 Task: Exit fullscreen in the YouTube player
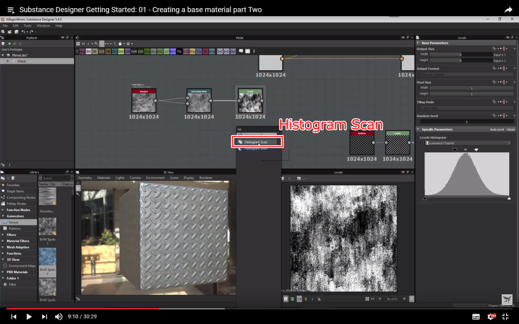(x=505, y=317)
